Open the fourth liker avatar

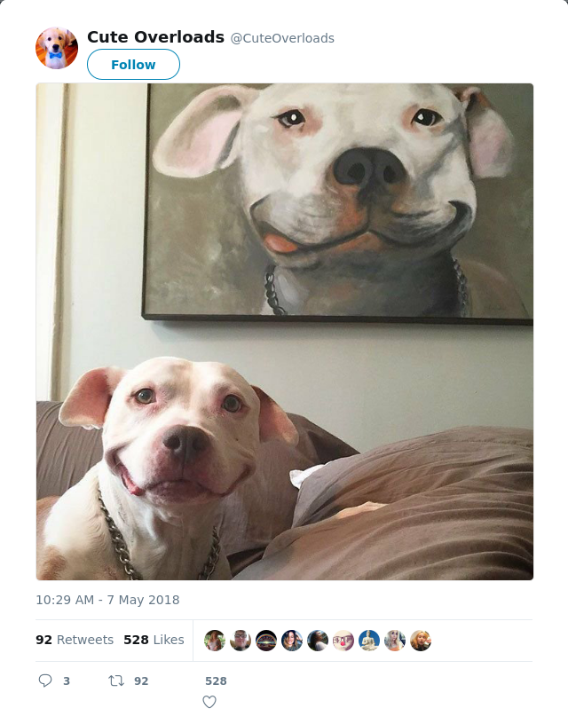[x=292, y=641]
